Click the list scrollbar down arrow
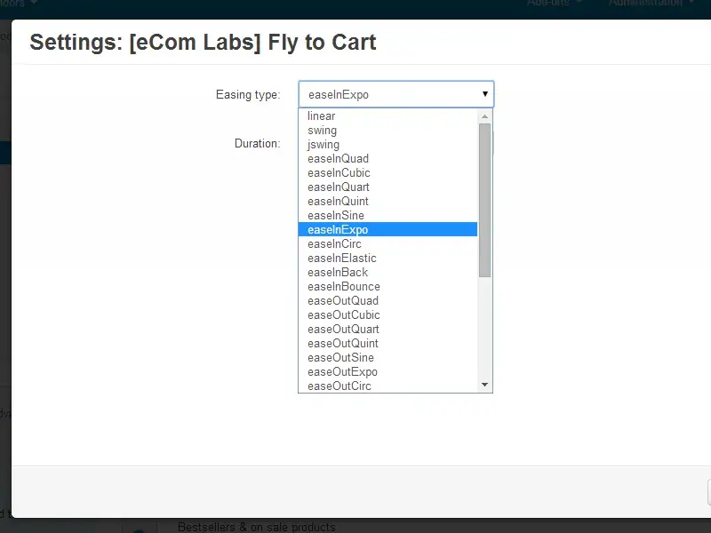The image size is (711, 533). click(484, 385)
